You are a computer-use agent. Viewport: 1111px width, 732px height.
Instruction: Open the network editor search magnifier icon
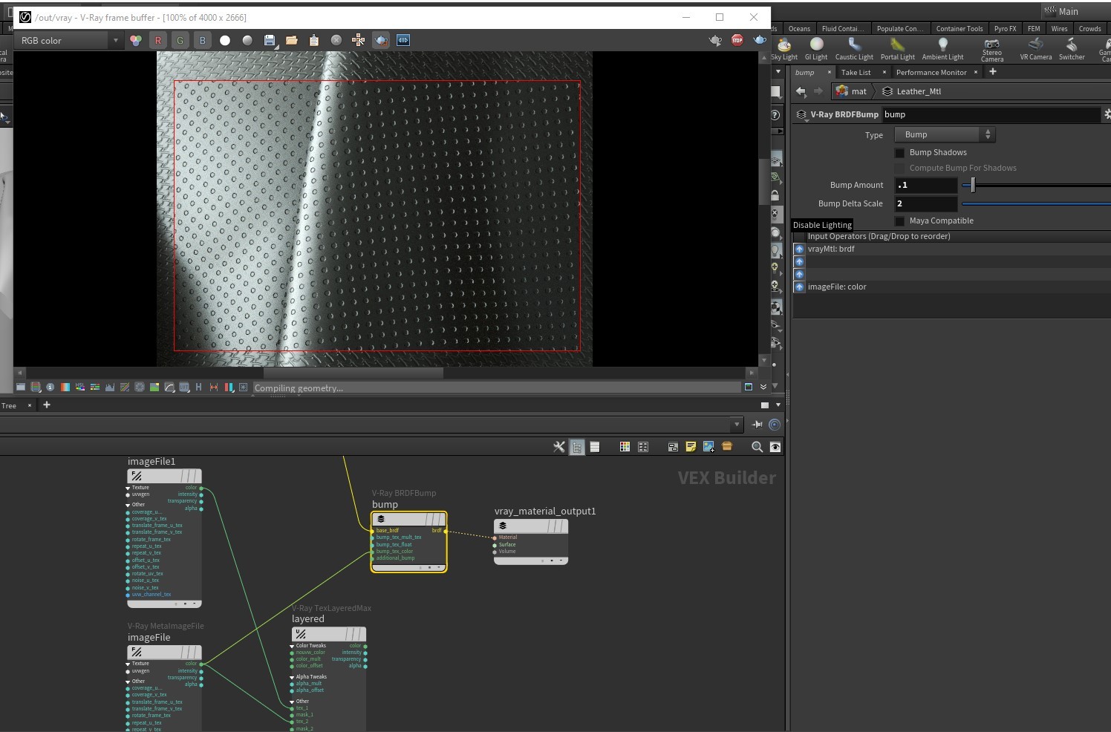pos(757,447)
